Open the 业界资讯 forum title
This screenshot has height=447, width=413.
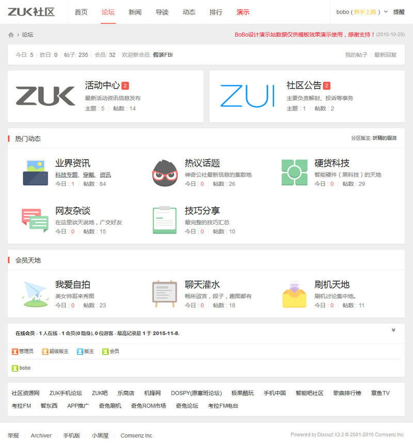point(73,163)
